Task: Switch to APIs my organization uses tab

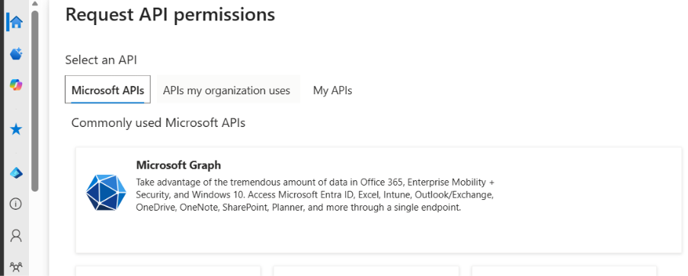Action: [227, 90]
